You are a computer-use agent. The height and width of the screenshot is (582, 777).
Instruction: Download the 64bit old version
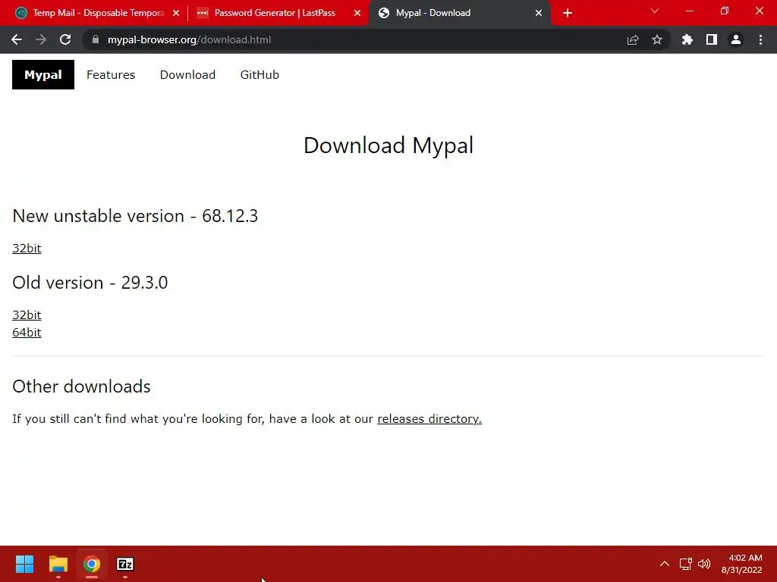point(27,332)
